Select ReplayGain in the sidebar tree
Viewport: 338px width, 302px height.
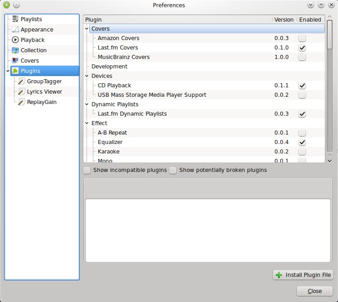point(41,102)
